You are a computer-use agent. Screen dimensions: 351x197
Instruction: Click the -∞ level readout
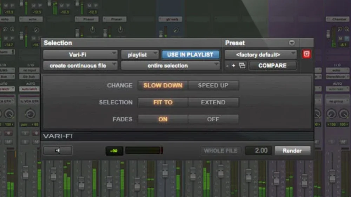pos(114,151)
